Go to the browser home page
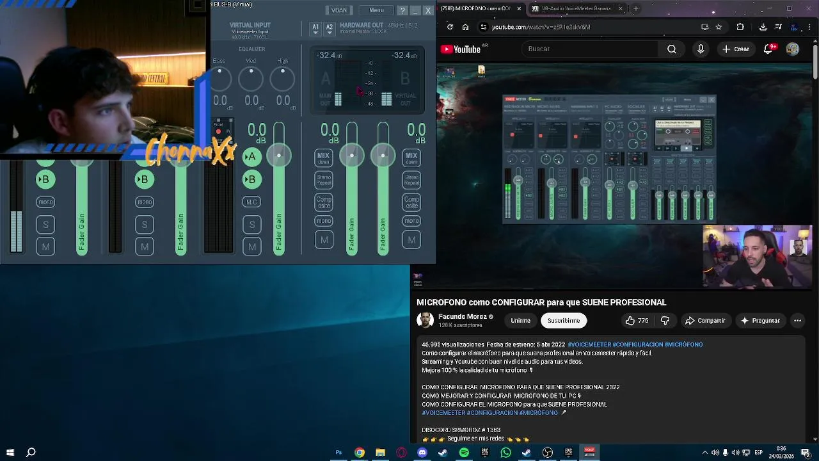 tap(465, 27)
